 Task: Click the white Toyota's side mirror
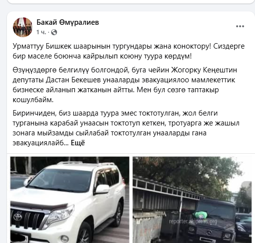102,189
